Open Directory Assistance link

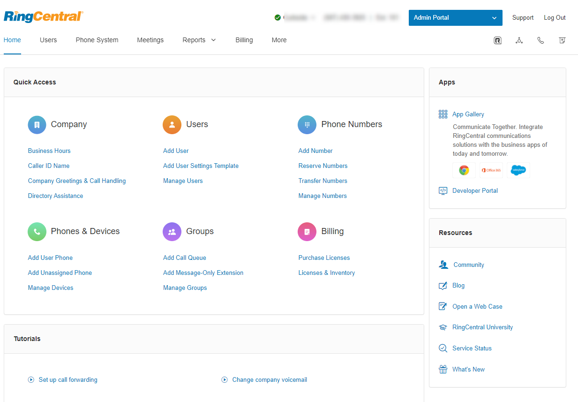(55, 196)
